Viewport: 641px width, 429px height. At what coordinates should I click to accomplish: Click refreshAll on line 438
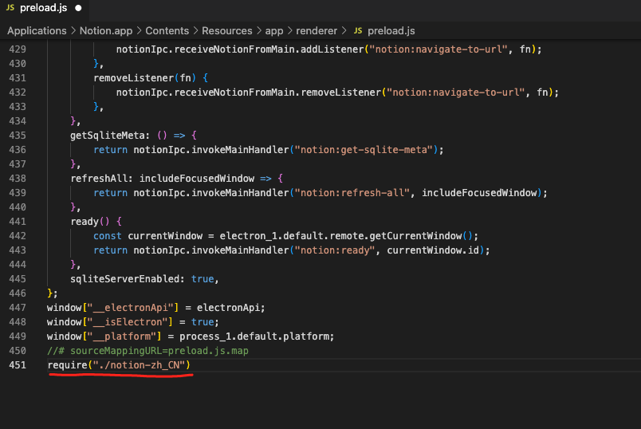coord(99,179)
